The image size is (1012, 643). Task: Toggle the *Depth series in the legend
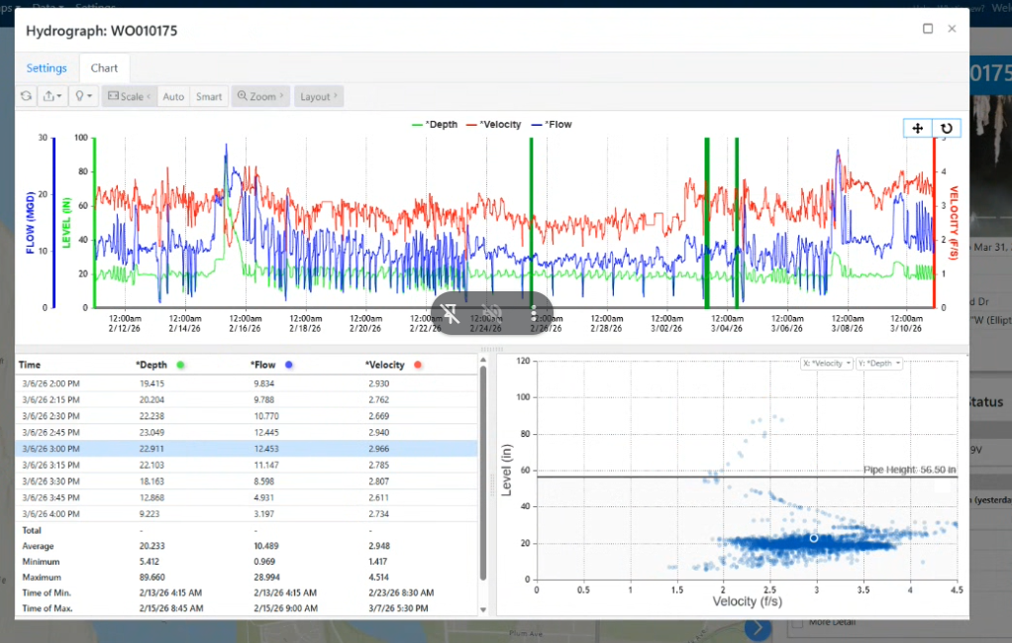tap(435, 125)
